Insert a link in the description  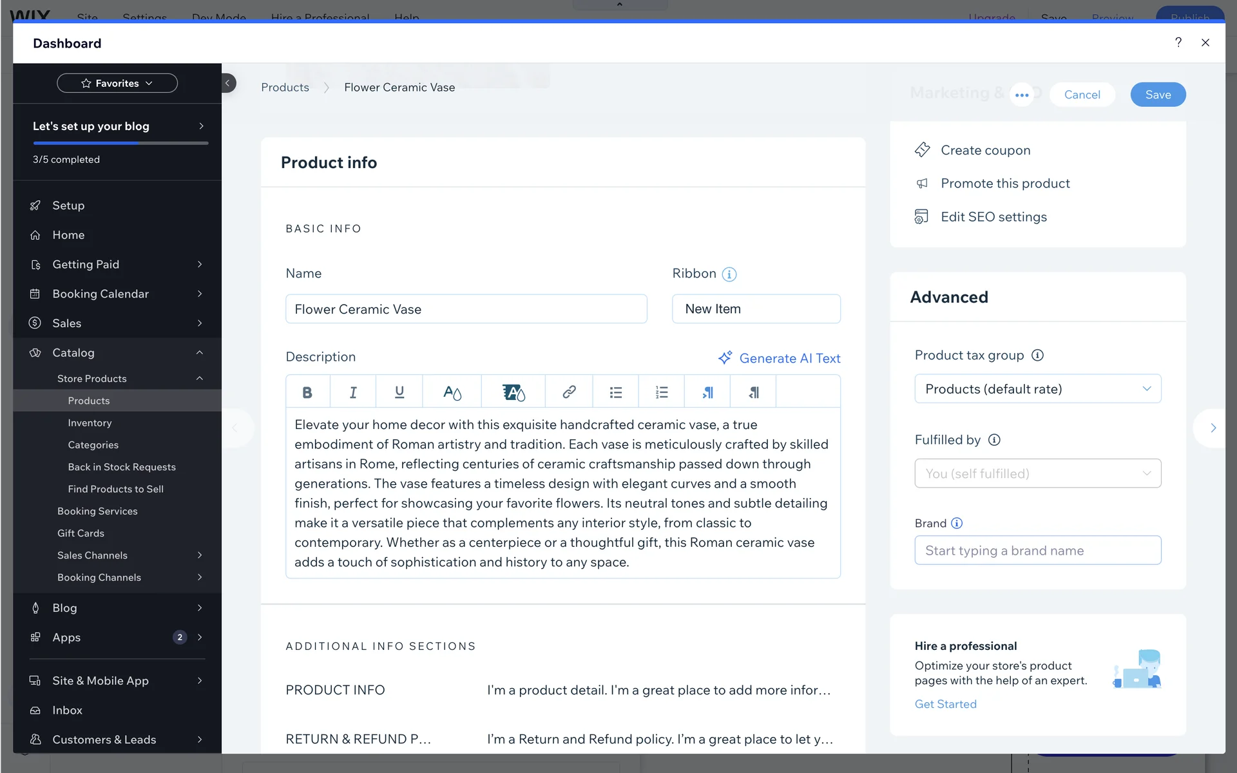(569, 392)
